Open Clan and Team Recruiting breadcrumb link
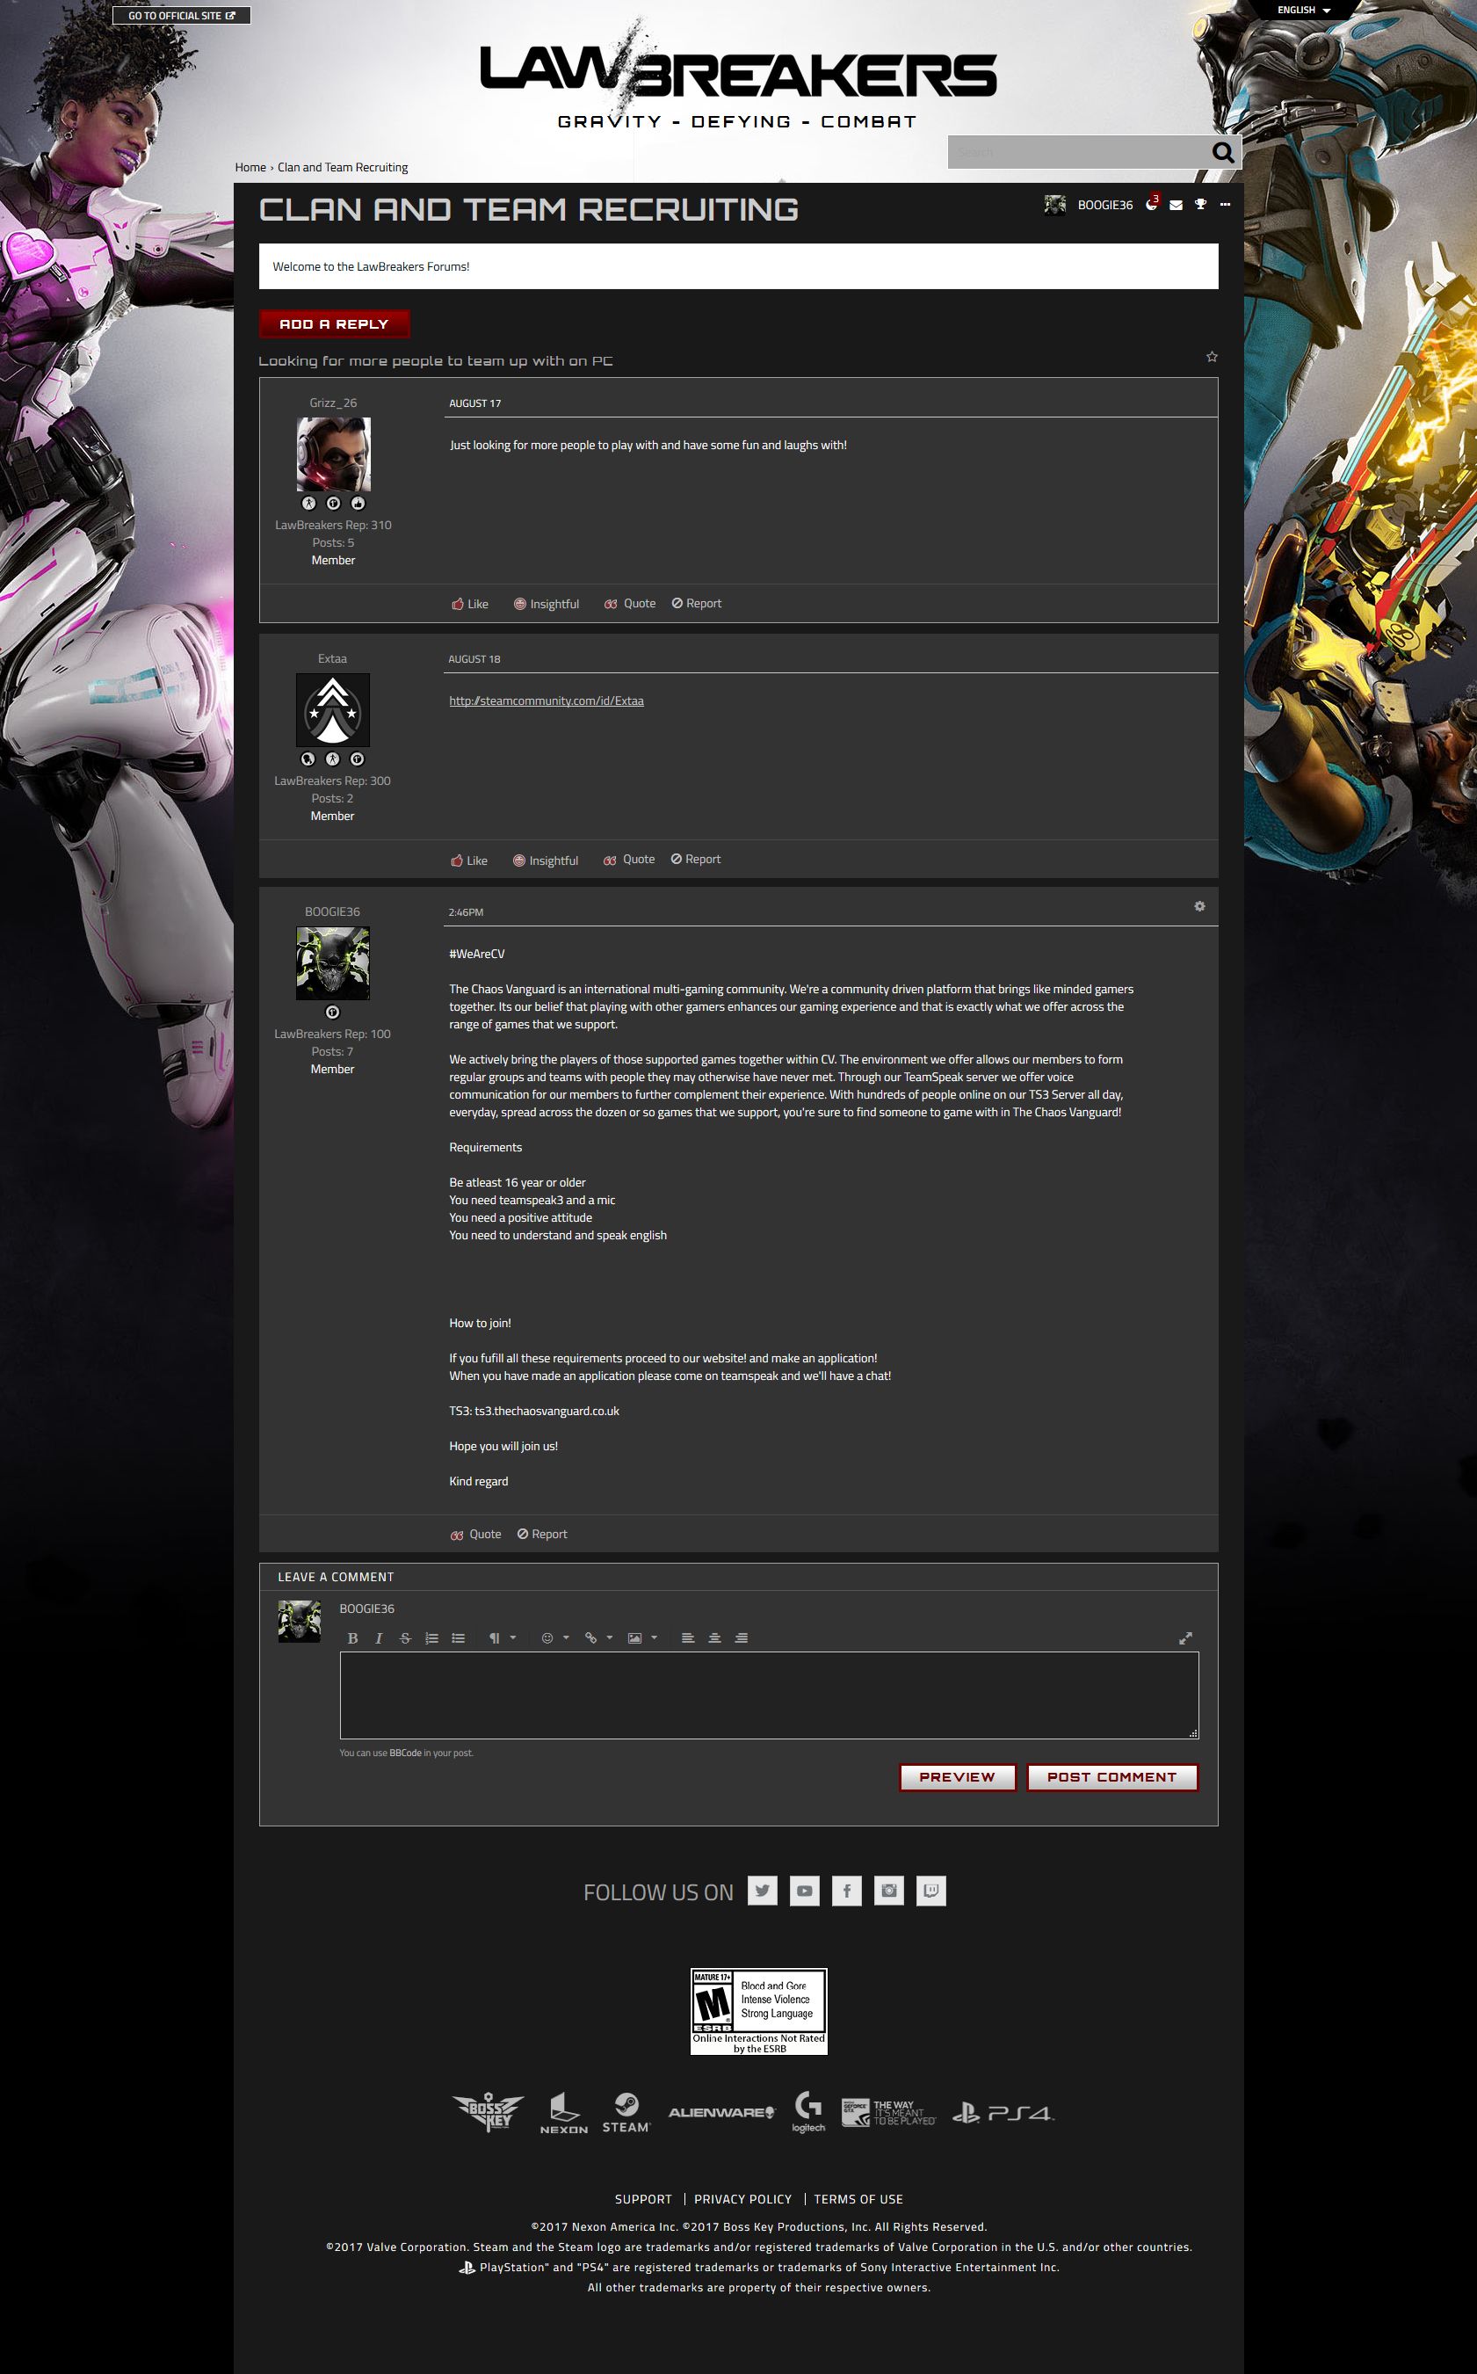The width and height of the screenshot is (1477, 2374). tap(343, 167)
